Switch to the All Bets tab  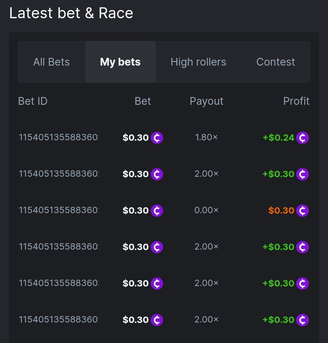[51, 62]
